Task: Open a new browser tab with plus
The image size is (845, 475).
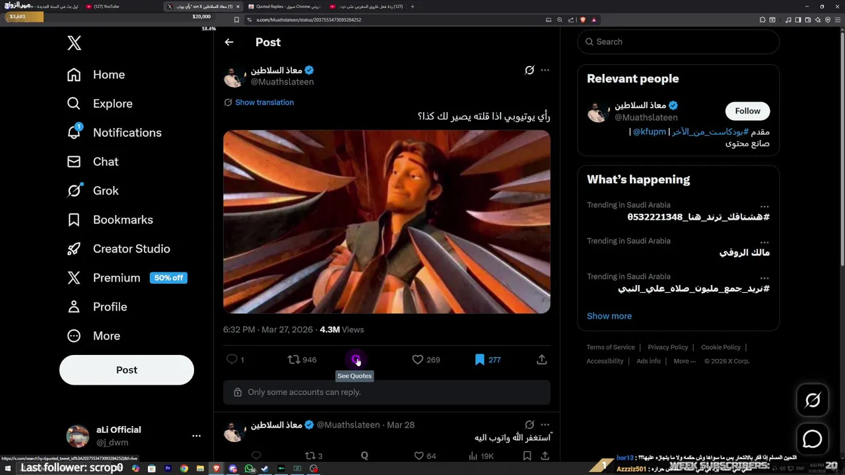Action: click(x=413, y=7)
